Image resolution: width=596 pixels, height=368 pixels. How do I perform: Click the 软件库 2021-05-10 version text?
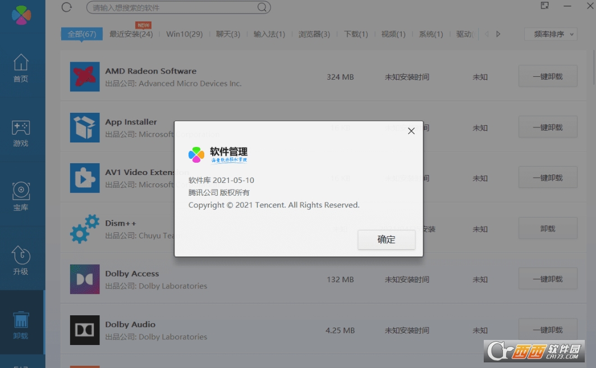(x=221, y=180)
